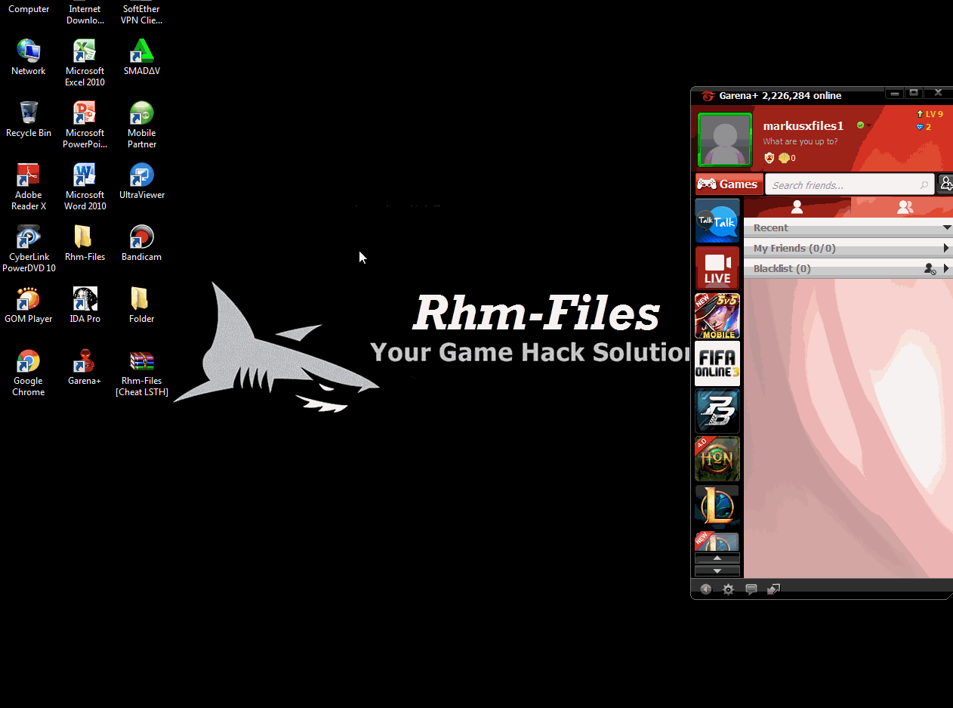Image resolution: width=953 pixels, height=708 pixels.
Task: Expand the Blacklist (0) group arrow
Action: 946,268
